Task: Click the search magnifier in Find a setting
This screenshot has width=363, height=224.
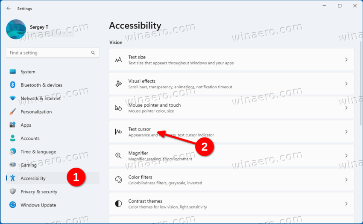Action: pyautogui.click(x=93, y=53)
